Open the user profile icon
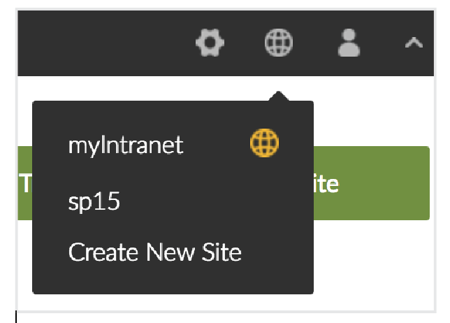The height and width of the screenshot is (323, 450). pyautogui.click(x=347, y=44)
